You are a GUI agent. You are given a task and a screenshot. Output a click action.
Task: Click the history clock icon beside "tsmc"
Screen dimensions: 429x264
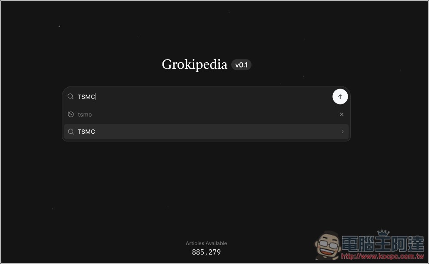point(71,114)
